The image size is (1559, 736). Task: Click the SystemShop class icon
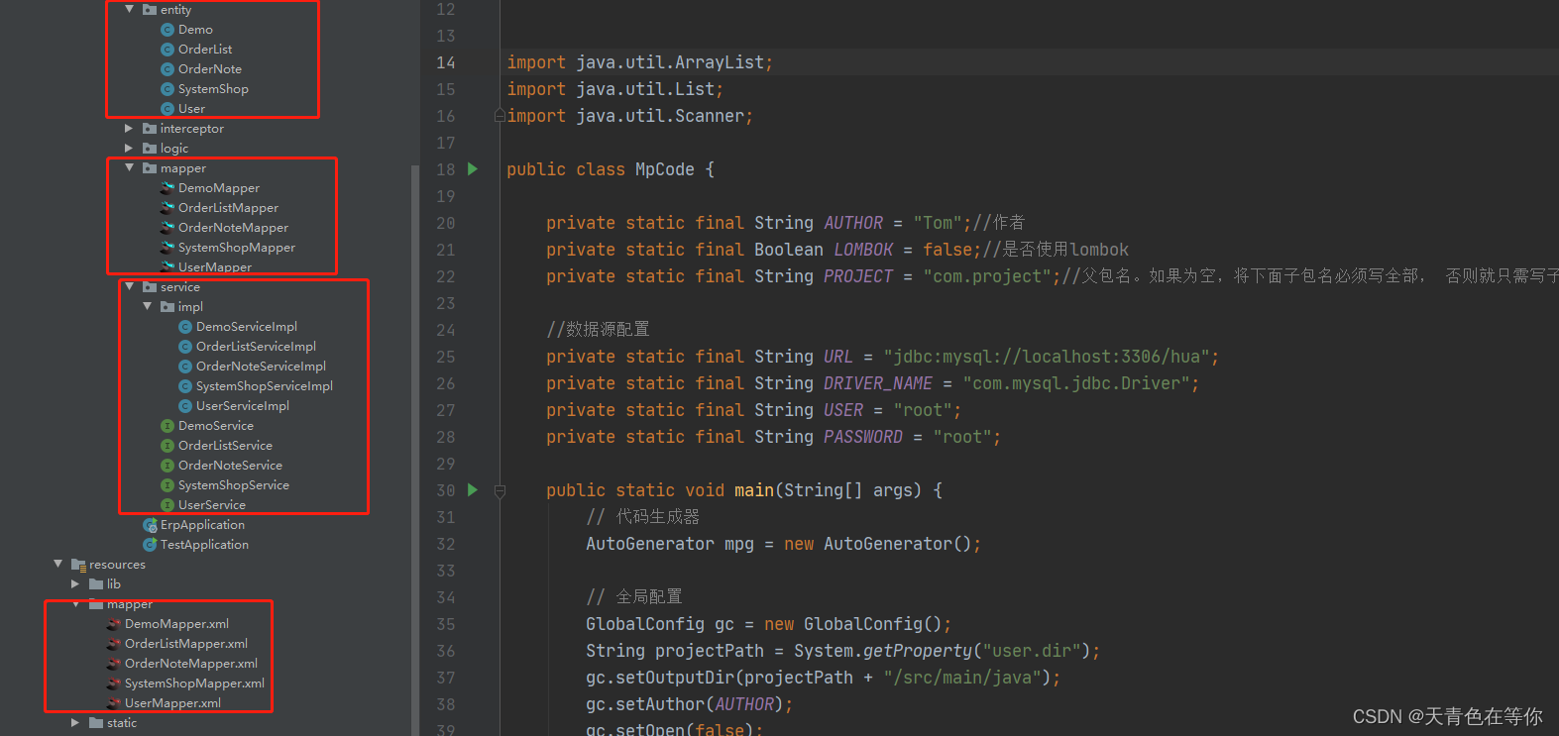click(x=167, y=89)
